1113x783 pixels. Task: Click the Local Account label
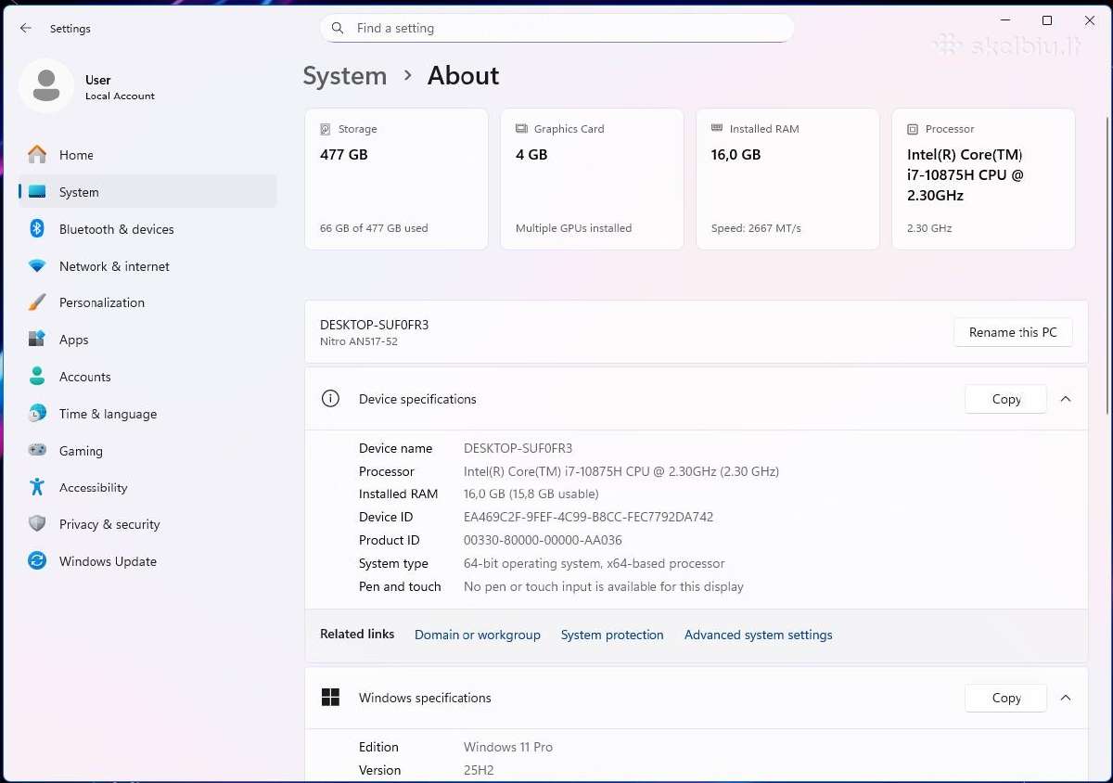120,96
